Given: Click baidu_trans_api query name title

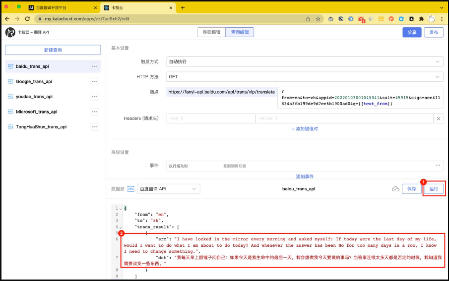Looking at the screenshot, I should pyautogui.click(x=299, y=189).
